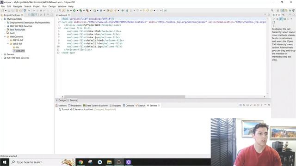Click the taskbar search box
296x166 pixels.
(x=43, y=162)
